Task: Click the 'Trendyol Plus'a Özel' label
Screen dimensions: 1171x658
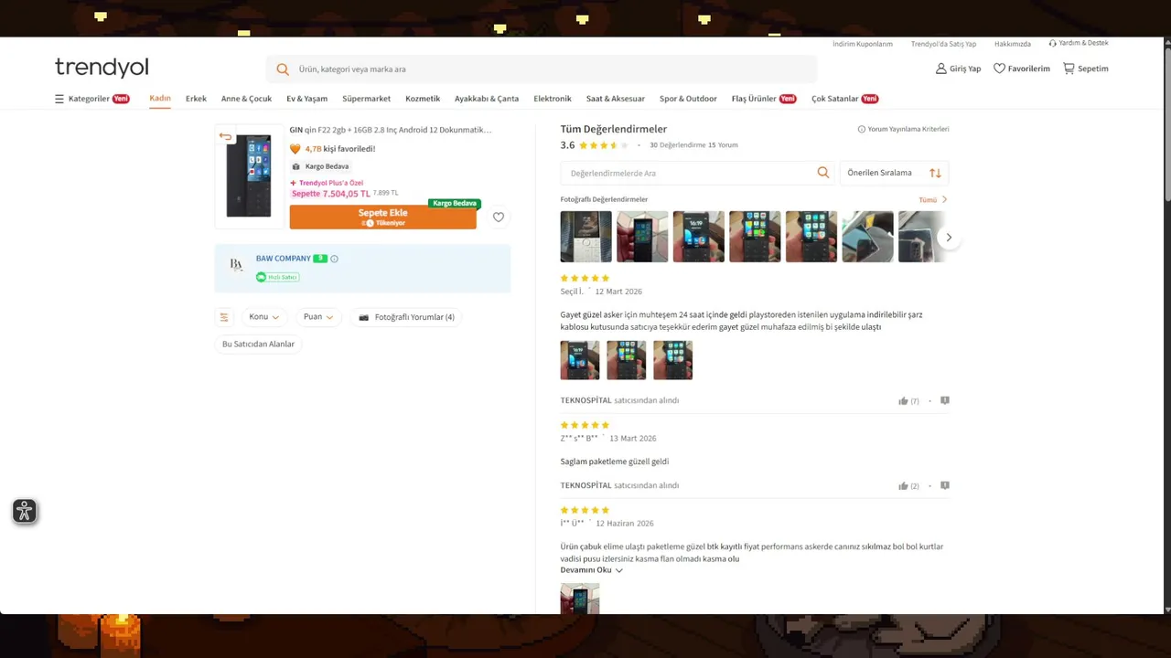Action: [x=327, y=183]
